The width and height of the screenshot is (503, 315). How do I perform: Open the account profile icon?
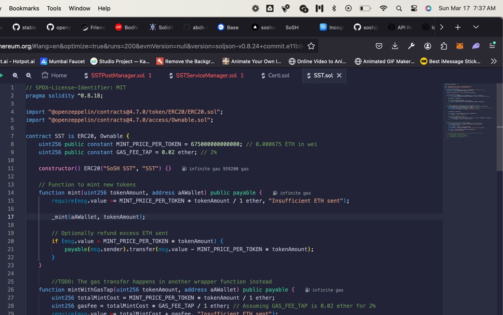[428, 46]
